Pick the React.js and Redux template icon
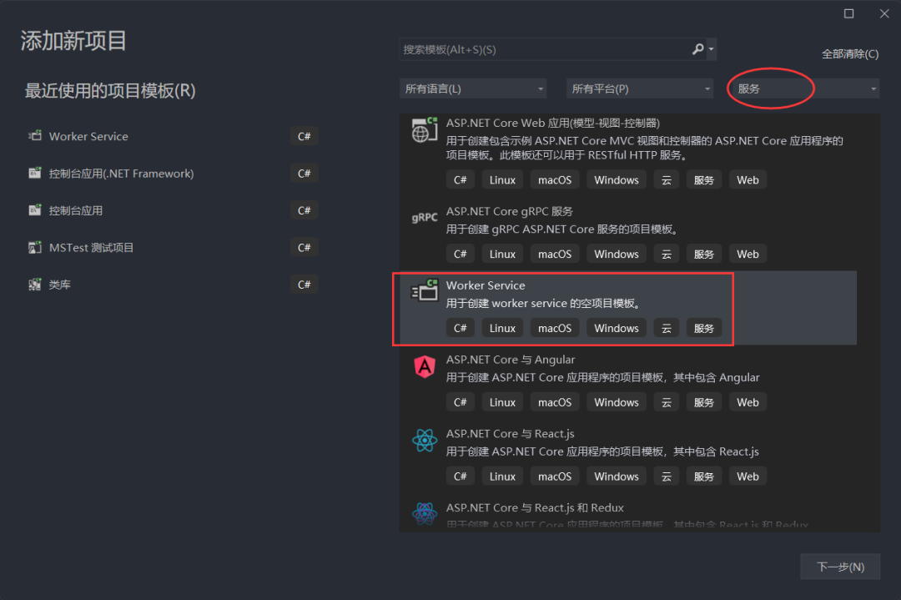 pos(425,513)
